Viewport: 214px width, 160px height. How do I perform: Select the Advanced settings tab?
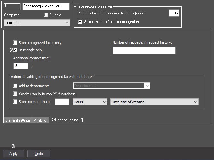point(65,120)
